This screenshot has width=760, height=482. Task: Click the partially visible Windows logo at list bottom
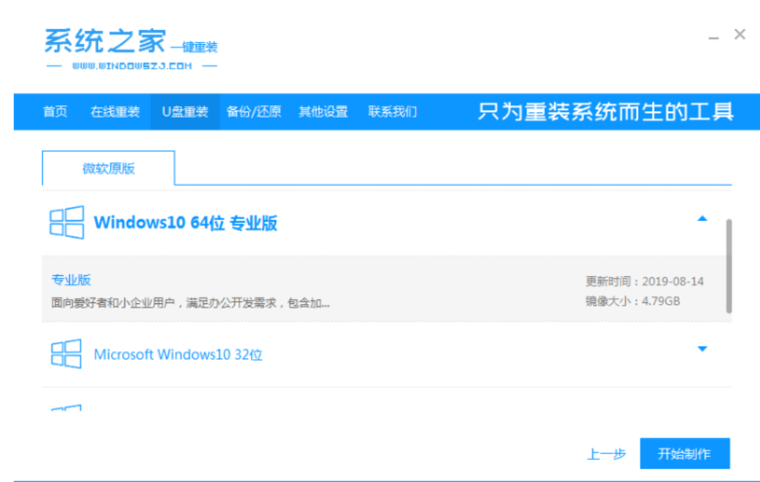(x=66, y=407)
